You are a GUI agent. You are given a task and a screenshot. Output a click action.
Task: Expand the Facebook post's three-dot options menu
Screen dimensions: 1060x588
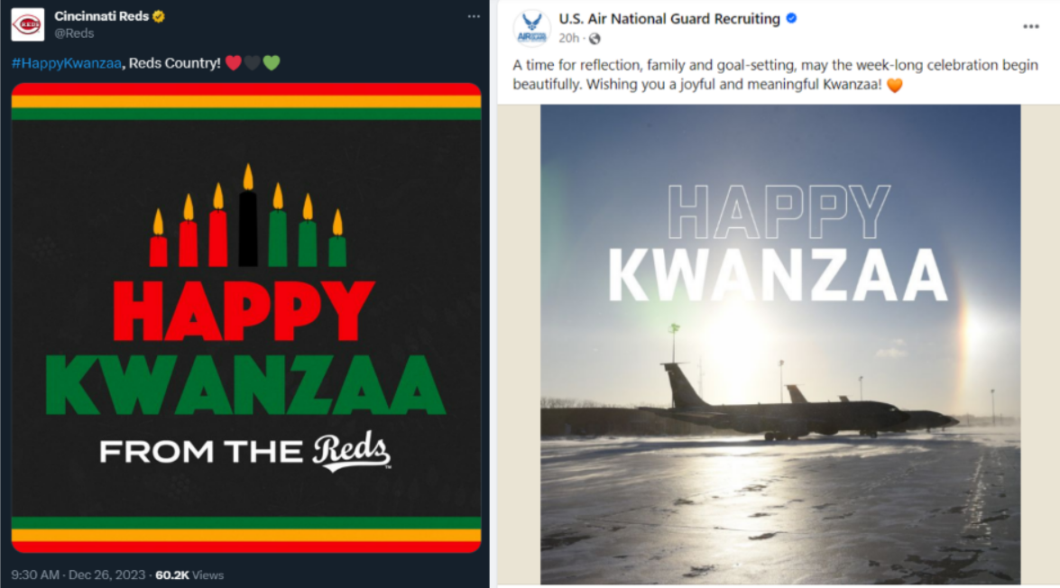point(1031,26)
